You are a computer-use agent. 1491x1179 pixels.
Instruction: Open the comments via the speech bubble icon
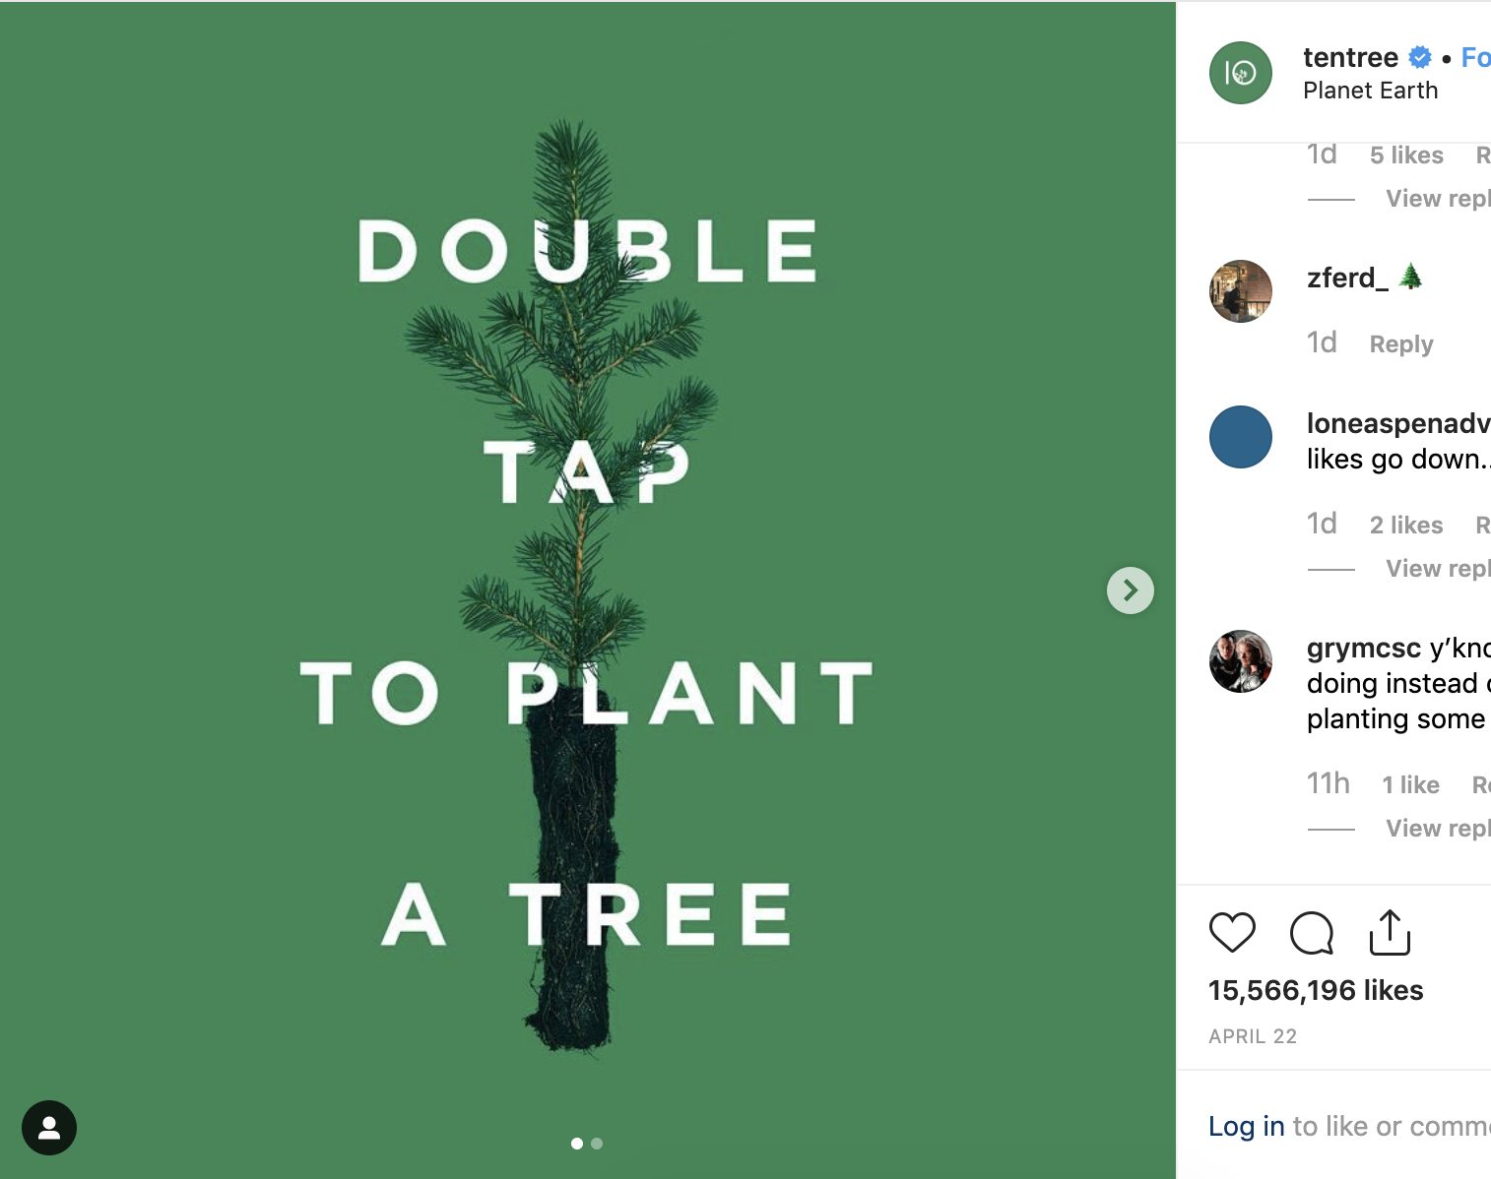tap(1310, 933)
